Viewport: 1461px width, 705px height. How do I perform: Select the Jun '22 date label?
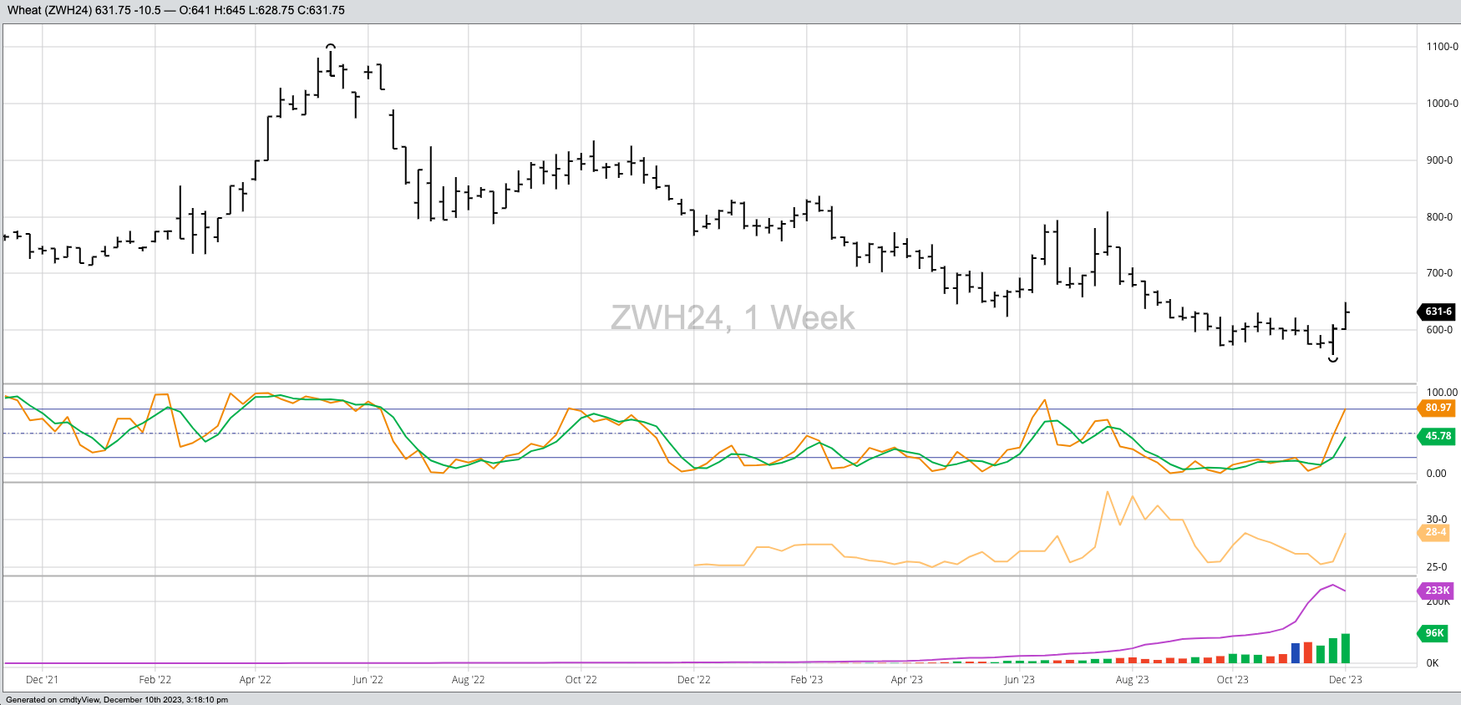point(368,680)
